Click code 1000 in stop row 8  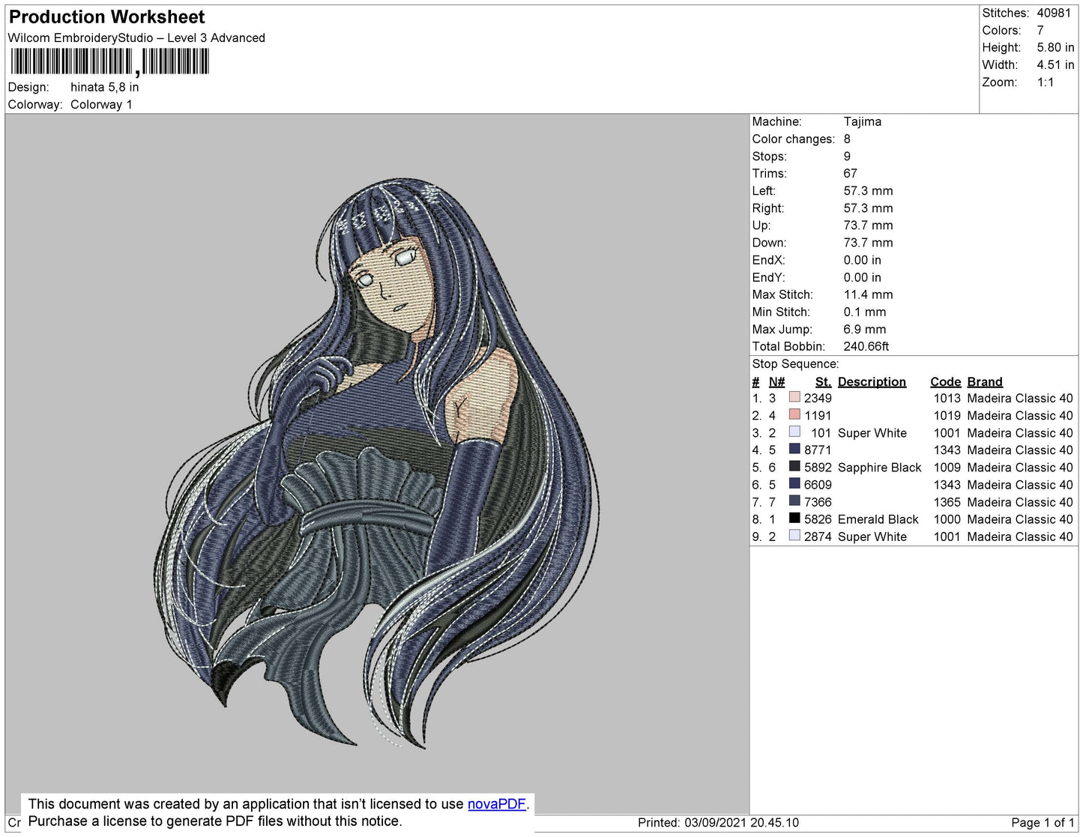point(947,519)
